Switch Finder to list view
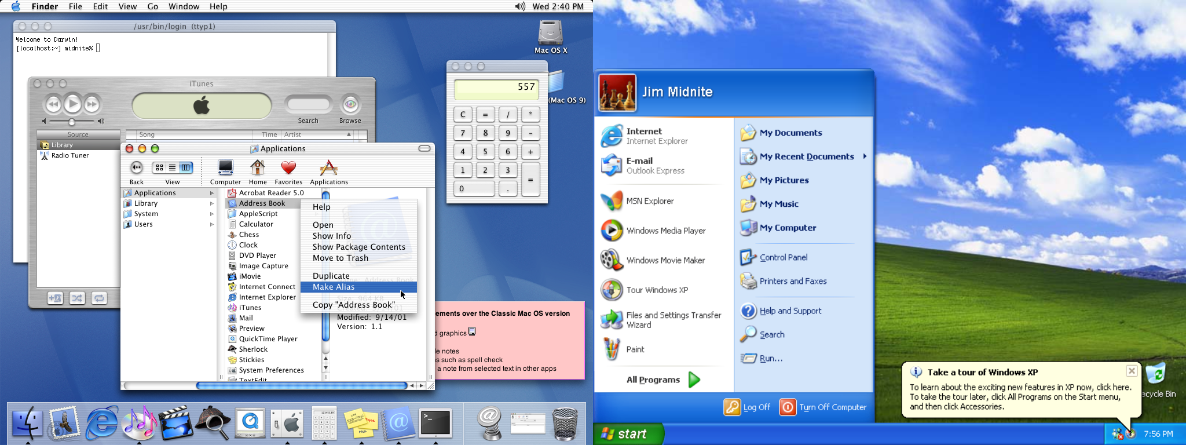Image resolution: width=1186 pixels, height=445 pixels. tap(172, 167)
